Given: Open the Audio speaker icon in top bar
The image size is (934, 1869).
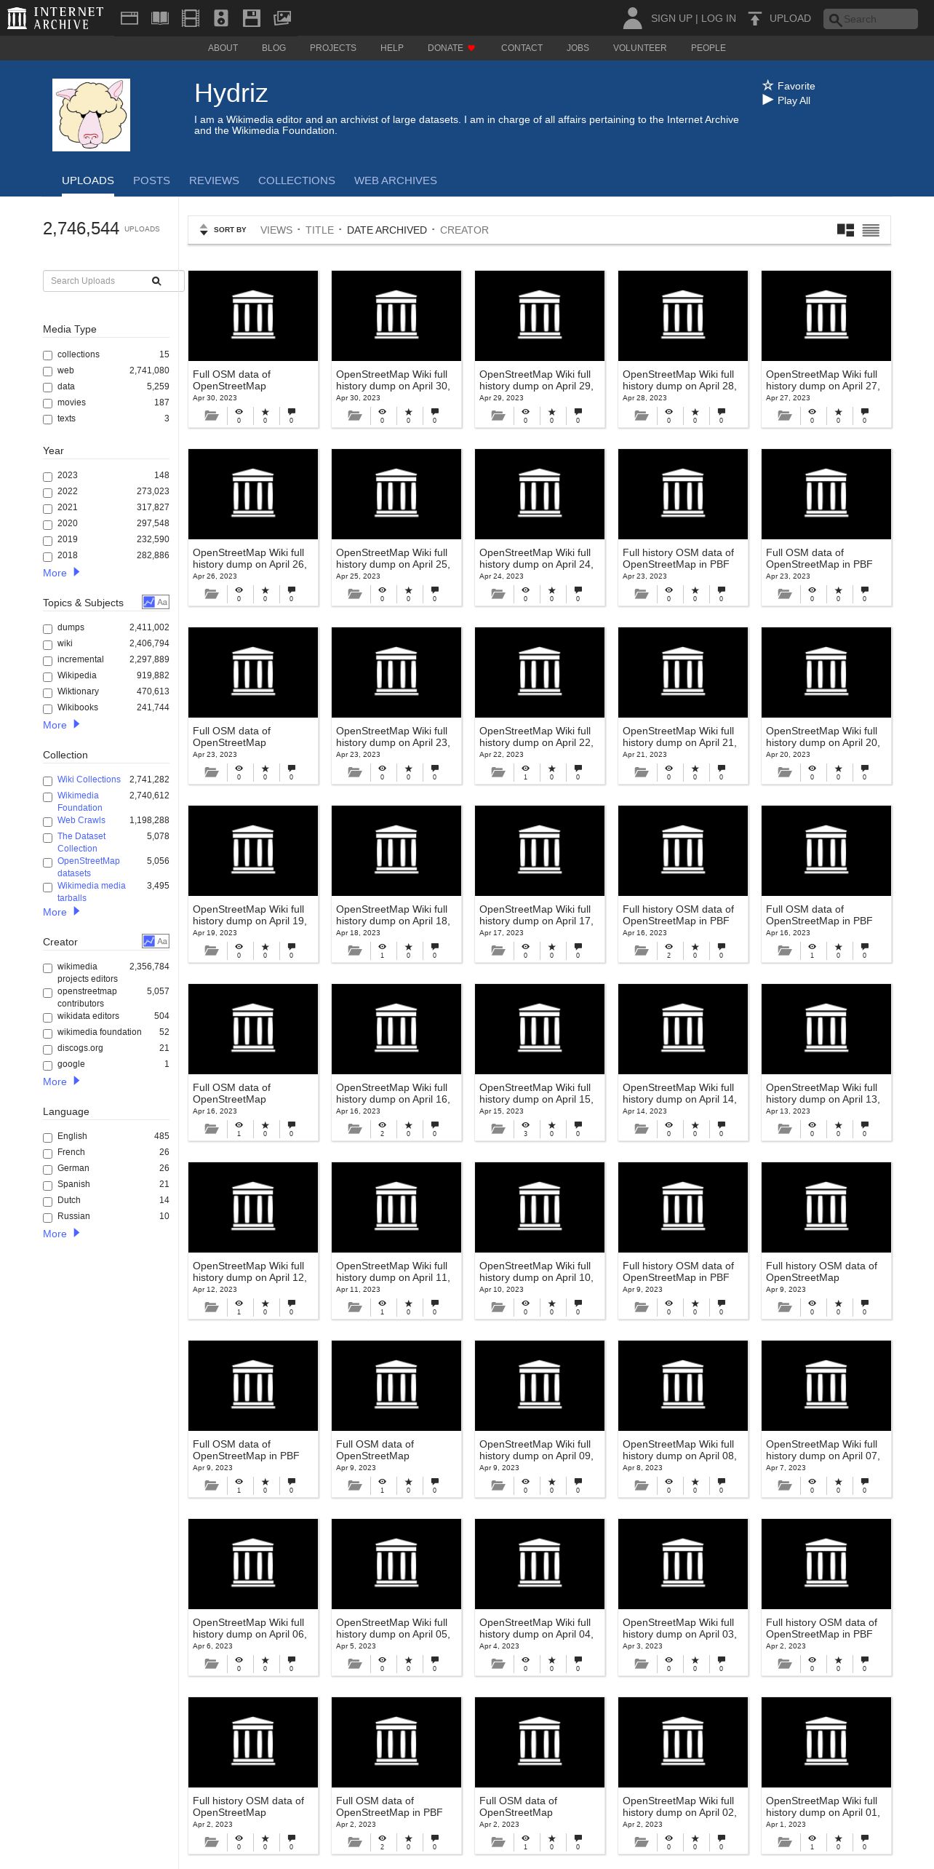Looking at the screenshot, I should tap(221, 18).
